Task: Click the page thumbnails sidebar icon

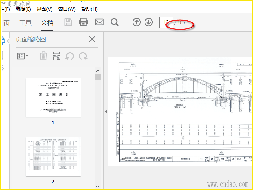Action: point(3,41)
